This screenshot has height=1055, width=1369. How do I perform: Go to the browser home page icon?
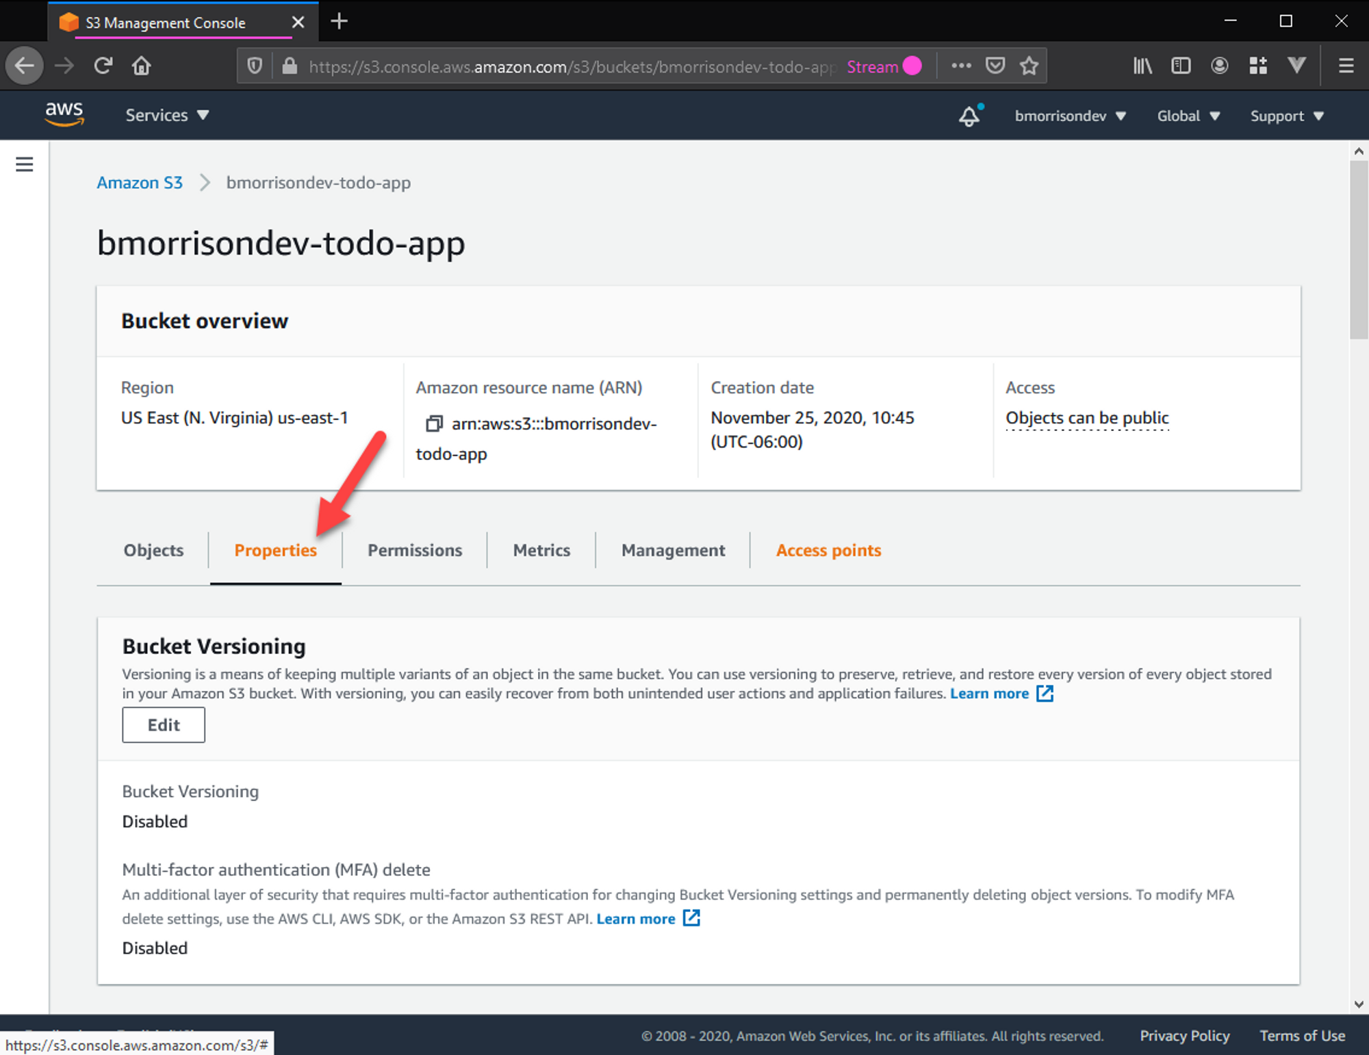(x=142, y=66)
